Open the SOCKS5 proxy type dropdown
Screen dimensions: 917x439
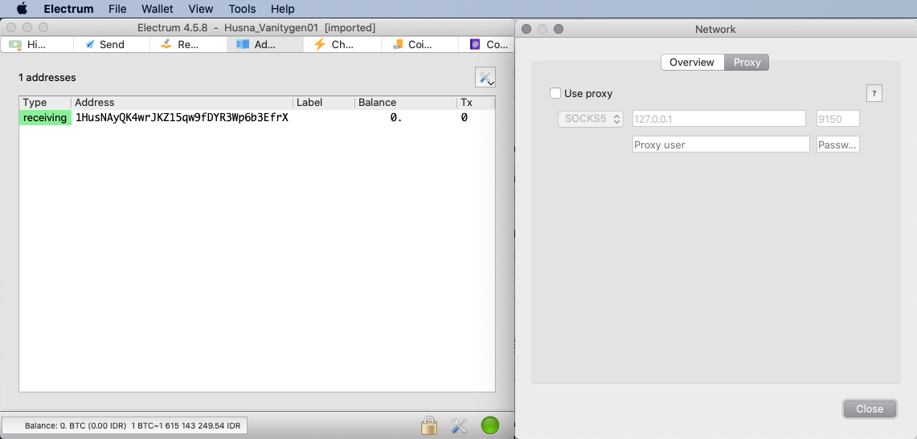(x=591, y=119)
